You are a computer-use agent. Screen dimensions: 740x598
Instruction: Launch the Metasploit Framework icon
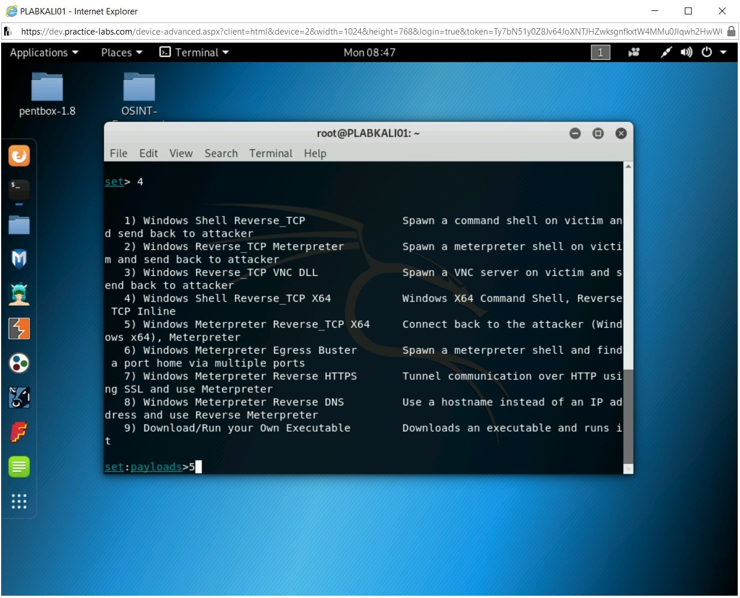tap(19, 259)
